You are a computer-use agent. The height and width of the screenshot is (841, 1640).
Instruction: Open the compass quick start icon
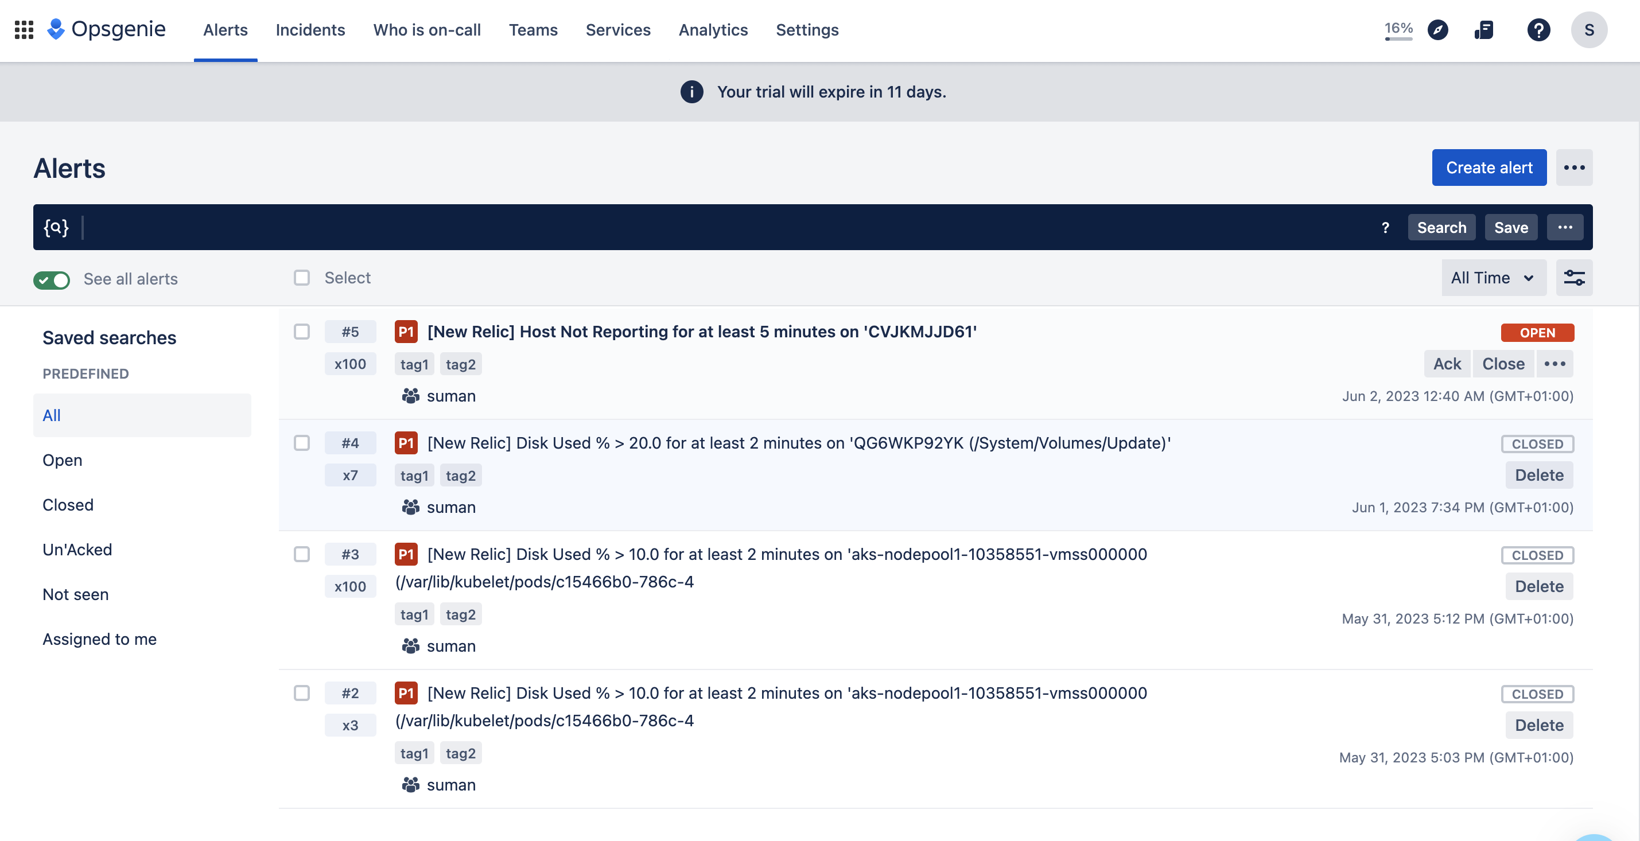pyautogui.click(x=1437, y=30)
